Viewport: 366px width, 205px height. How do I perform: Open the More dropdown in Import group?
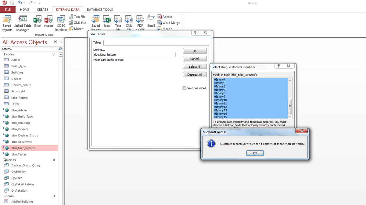click(x=77, y=29)
